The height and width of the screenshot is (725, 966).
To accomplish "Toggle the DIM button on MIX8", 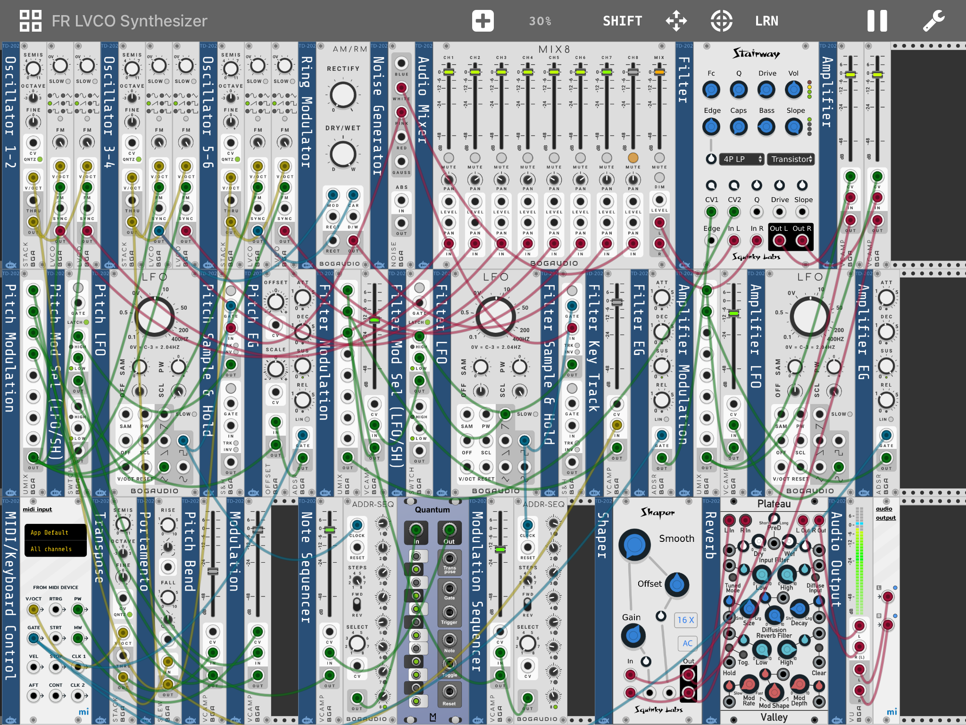I will pyautogui.click(x=659, y=177).
